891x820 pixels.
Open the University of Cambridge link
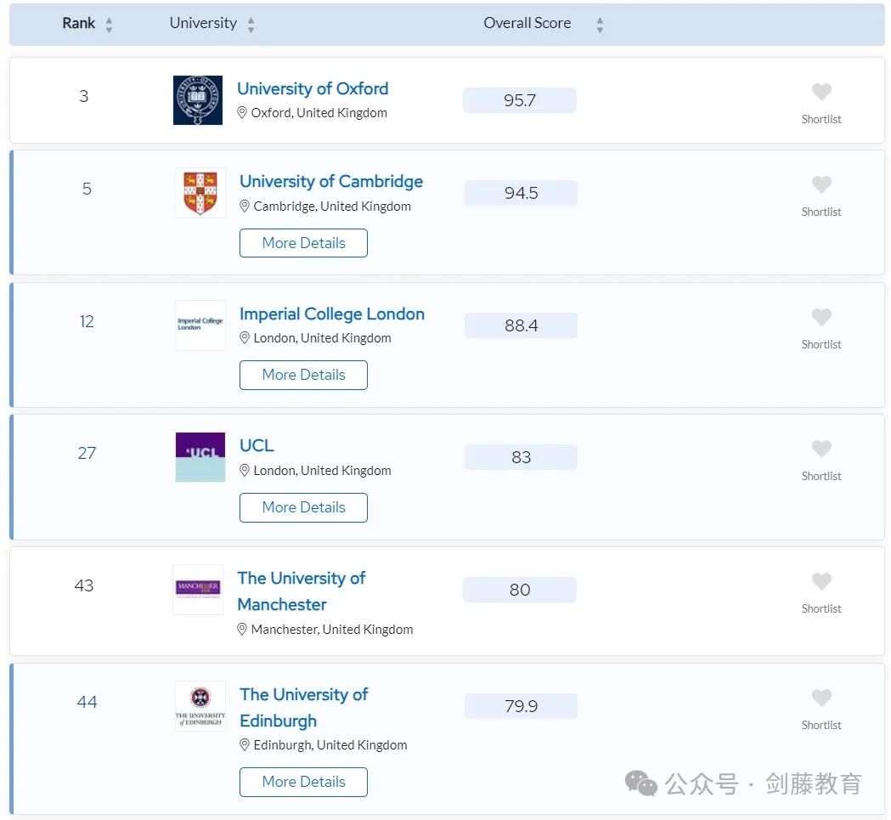pos(330,181)
